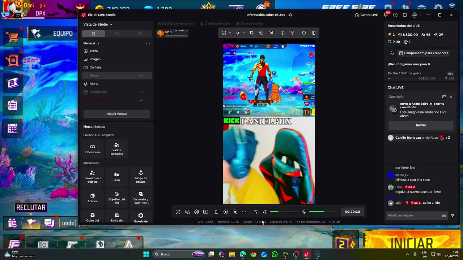Open Juego en equipo tool

[x=141, y=177]
